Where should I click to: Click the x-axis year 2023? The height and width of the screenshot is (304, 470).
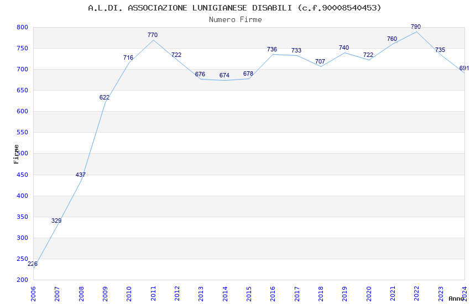(441, 293)
